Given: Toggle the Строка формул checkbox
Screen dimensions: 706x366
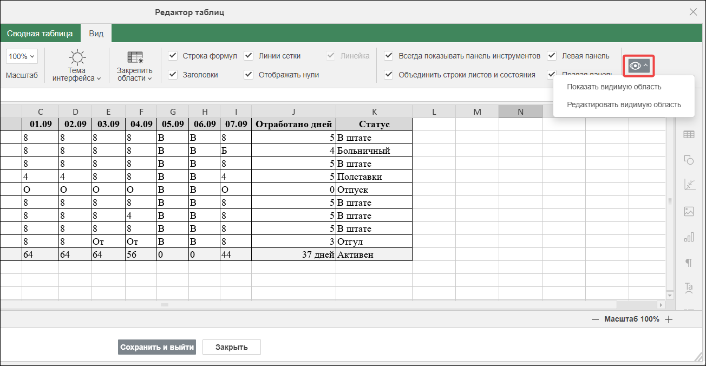Looking at the screenshot, I should tap(173, 56).
